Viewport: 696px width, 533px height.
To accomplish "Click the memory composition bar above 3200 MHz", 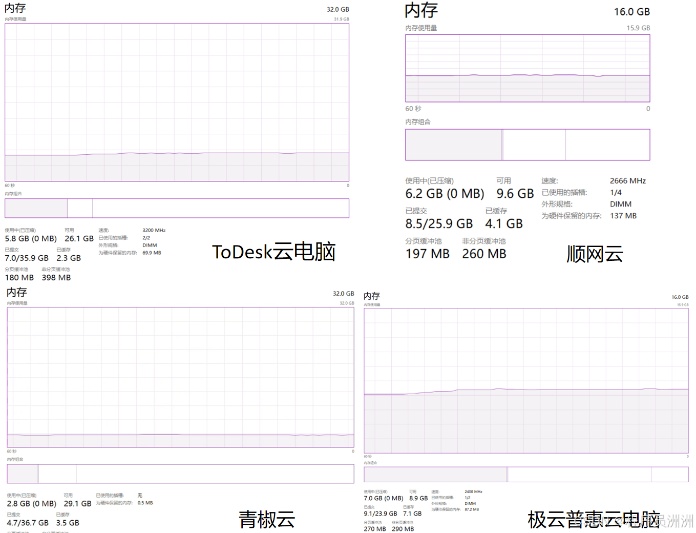I will pyautogui.click(x=177, y=208).
